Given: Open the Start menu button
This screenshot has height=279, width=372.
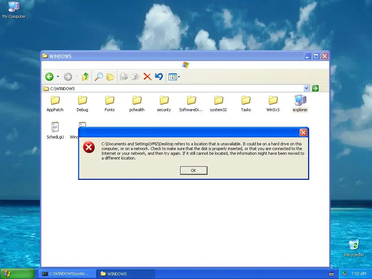Looking at the screenshot, I should point(17,274).
